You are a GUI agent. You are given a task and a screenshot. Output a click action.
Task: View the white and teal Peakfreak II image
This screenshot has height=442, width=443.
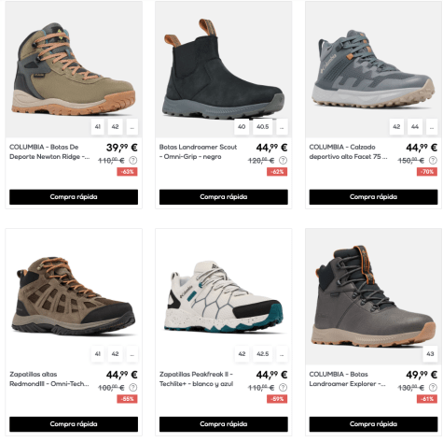coord(224,297)
